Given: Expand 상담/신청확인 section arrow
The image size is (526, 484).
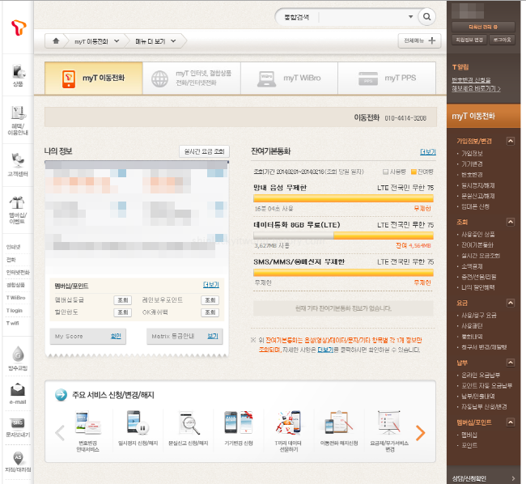Looking at the screenshot, I should click(x=513, y=478).
